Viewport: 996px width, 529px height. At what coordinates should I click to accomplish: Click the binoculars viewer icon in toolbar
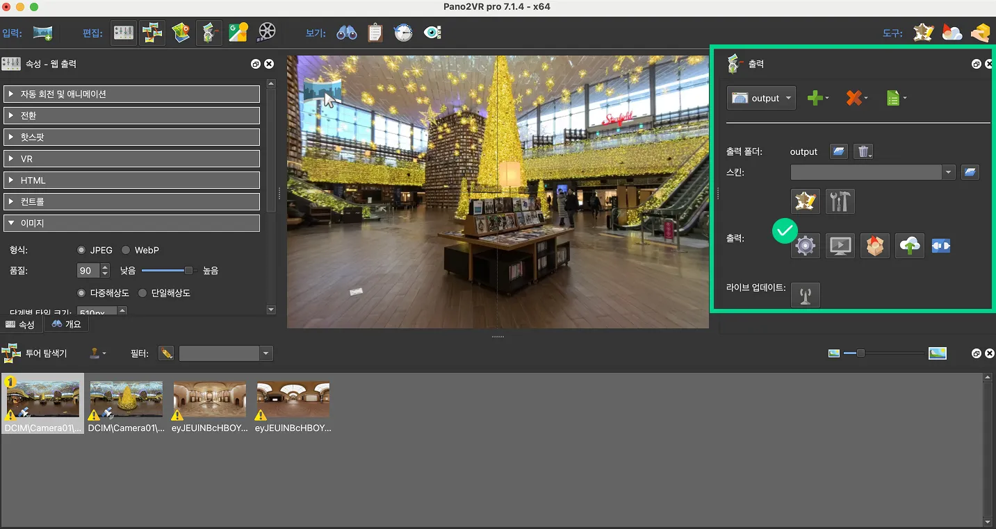(346, 33)
